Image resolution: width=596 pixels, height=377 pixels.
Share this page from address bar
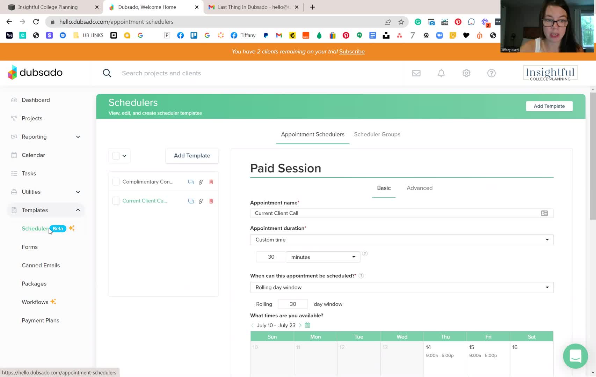[388, 22]
